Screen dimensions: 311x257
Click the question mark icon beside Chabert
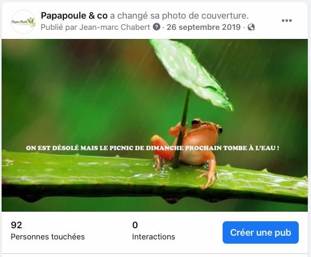point(156,27)
